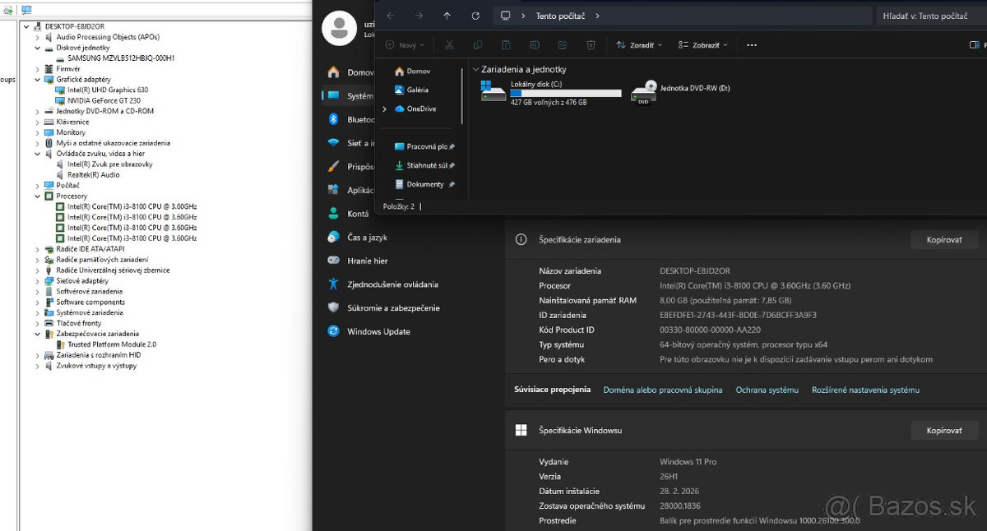987x531 pixels.
Task: Click the Delete trash icon in Explorer toolbar
Action: pyautogui.click(x=591, y=45)
